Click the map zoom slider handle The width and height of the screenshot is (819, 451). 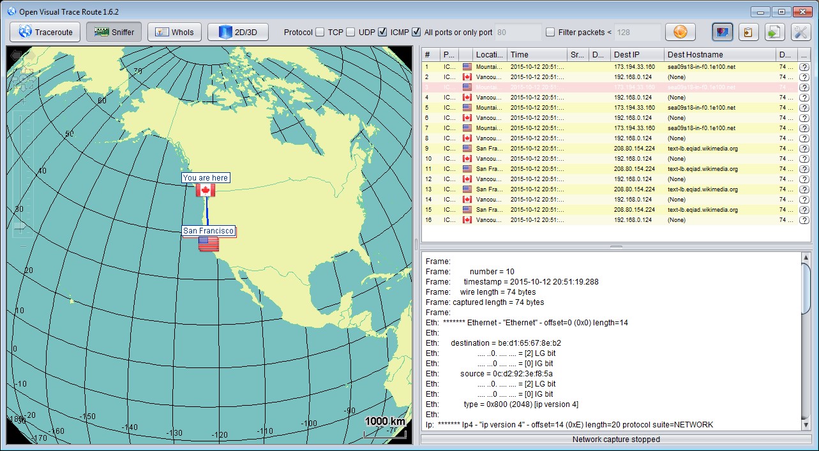pos(20,226)
